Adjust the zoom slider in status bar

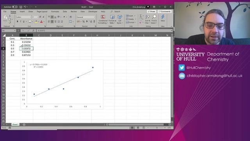click(x=157, y=128)
